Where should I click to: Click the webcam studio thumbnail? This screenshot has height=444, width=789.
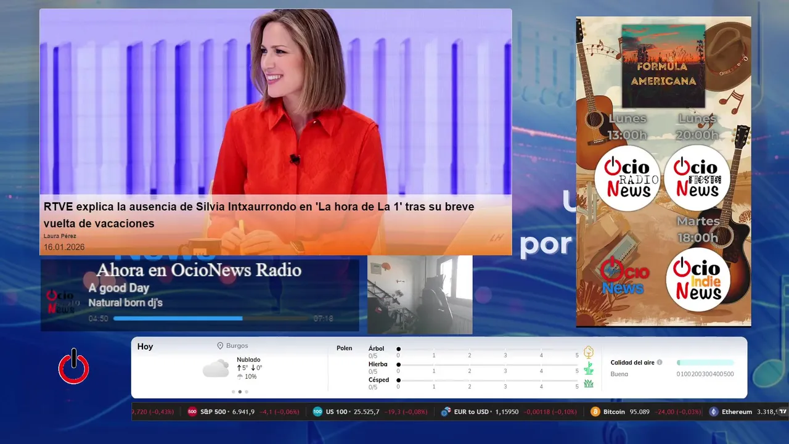pyautogui.click(x=420, y=295)
